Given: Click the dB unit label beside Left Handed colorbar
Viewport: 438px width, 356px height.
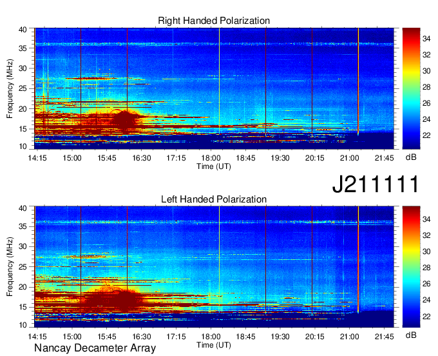Looking at the screenshot, I should pos(411,335).
